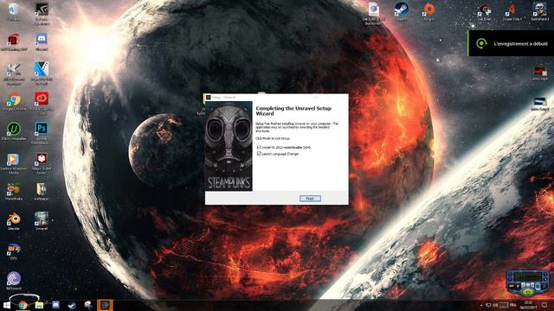
Task: Select the active Setup taskbar button
Action: coord(105,305)
